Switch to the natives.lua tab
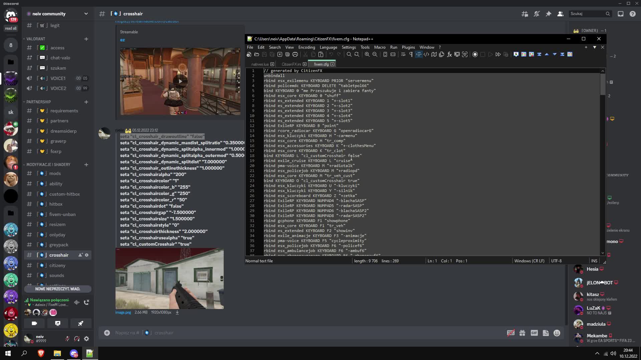The height and width of the screenshot is (360, 641). 260,64
